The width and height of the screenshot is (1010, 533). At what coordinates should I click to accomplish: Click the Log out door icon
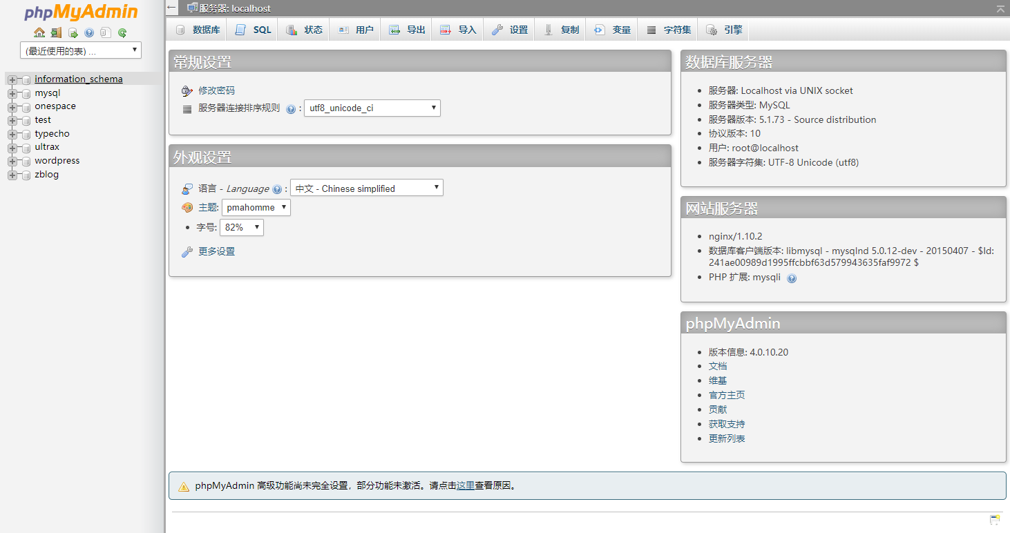pyautogui.click(x=56, y=32)
